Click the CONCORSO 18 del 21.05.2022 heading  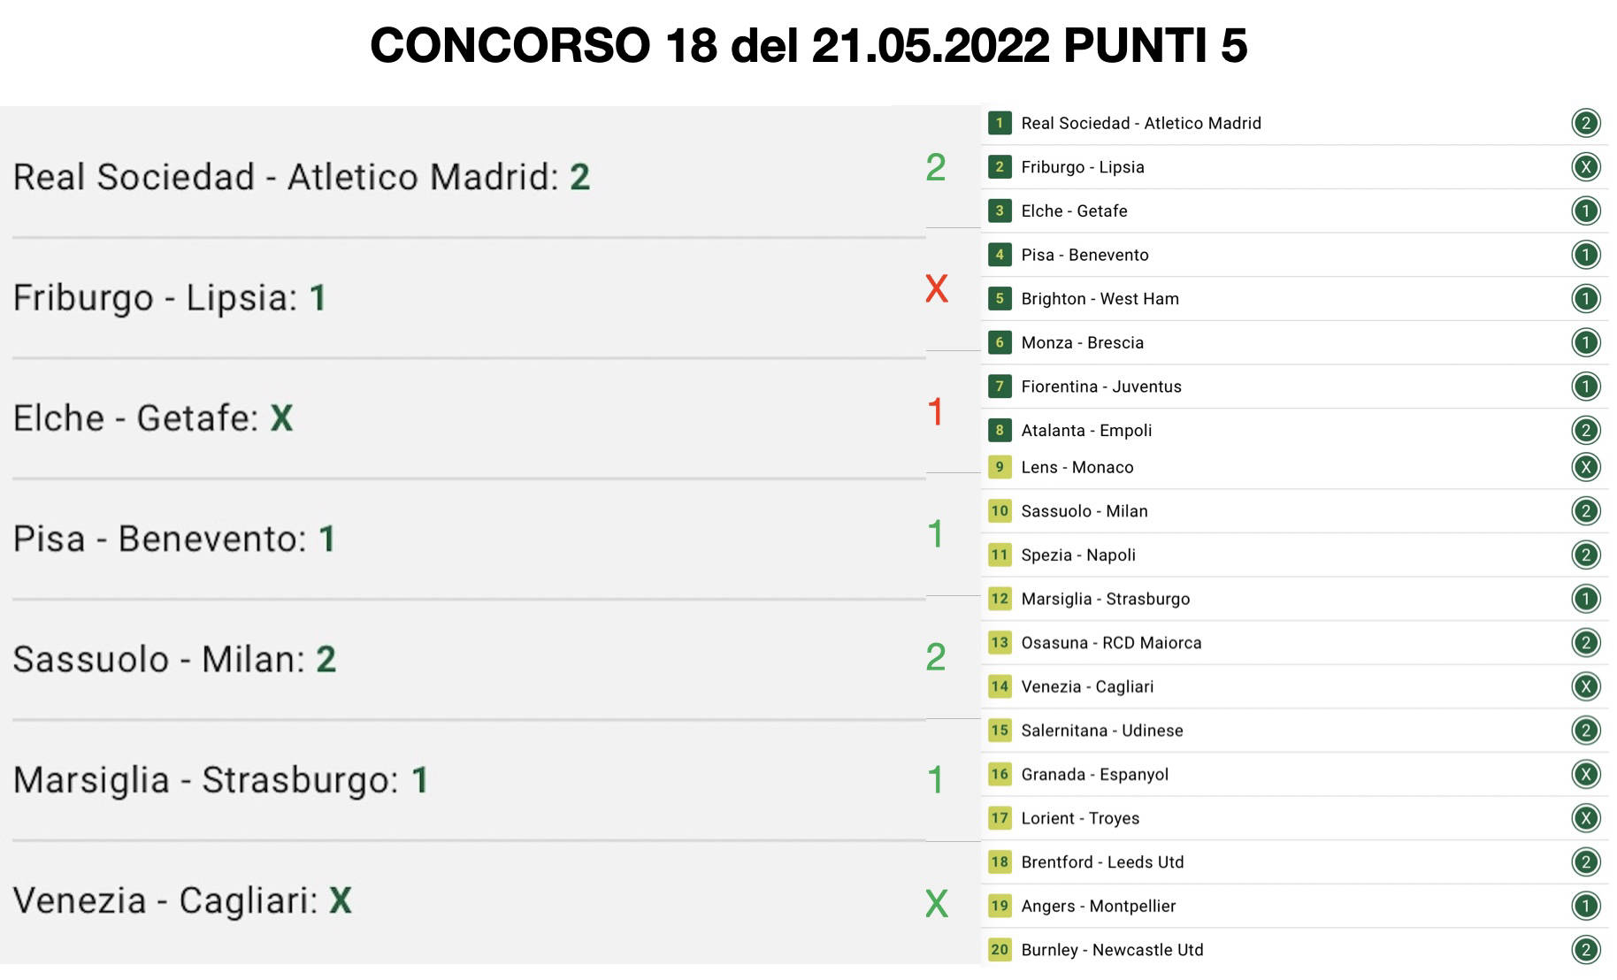coord(808,45)
